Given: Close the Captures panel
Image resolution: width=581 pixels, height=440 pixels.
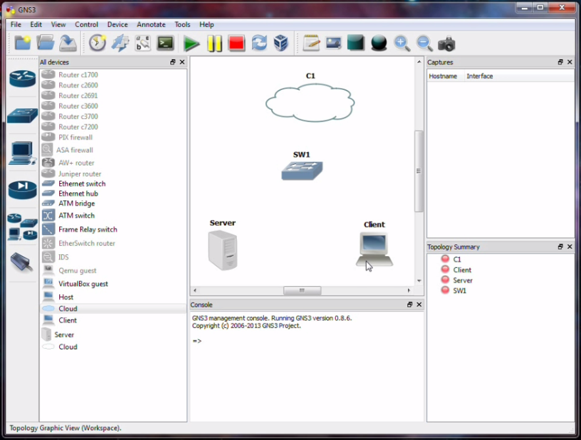Looking at the screenshot, I should coord(570,62).
